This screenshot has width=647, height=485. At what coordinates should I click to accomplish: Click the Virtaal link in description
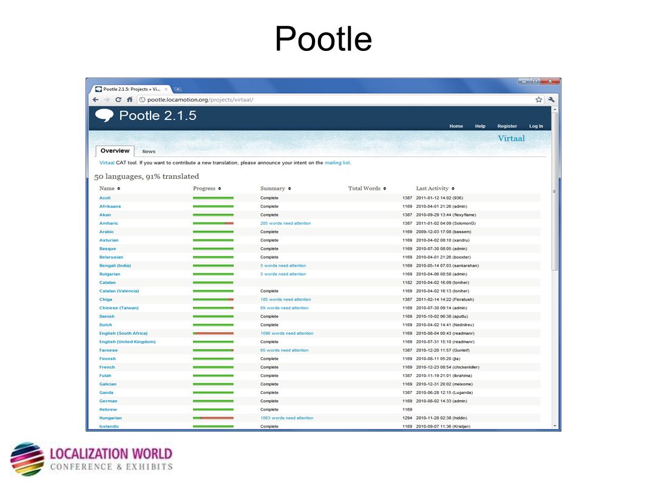point(106,162)
